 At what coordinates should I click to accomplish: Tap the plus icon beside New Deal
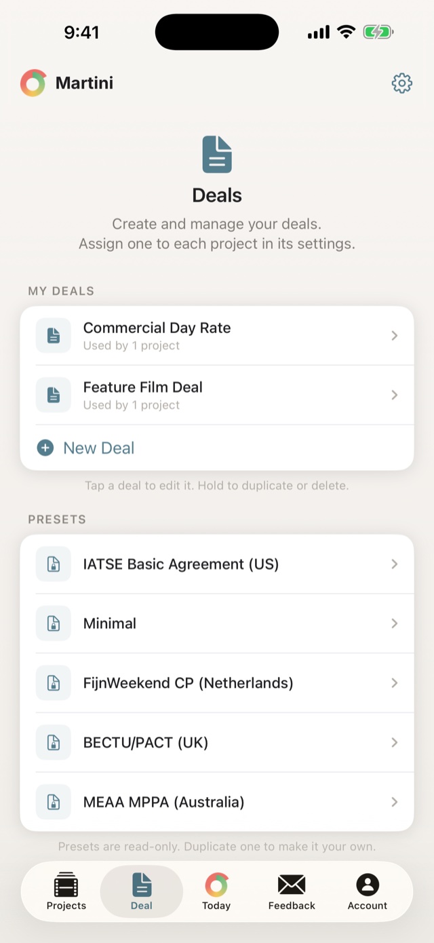coord(45,448)
